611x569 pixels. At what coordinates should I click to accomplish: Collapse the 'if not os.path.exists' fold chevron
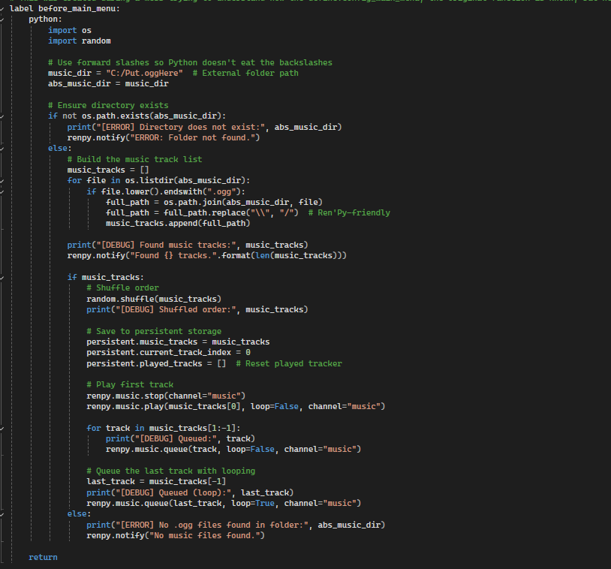[2, 116]
